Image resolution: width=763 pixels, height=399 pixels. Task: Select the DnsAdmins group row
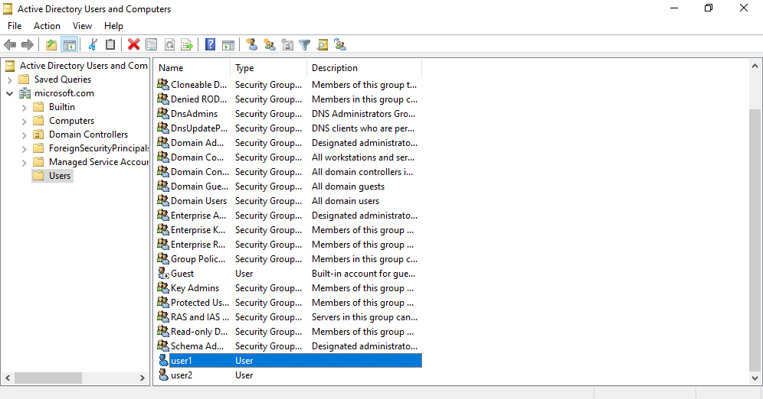(289, 114)
